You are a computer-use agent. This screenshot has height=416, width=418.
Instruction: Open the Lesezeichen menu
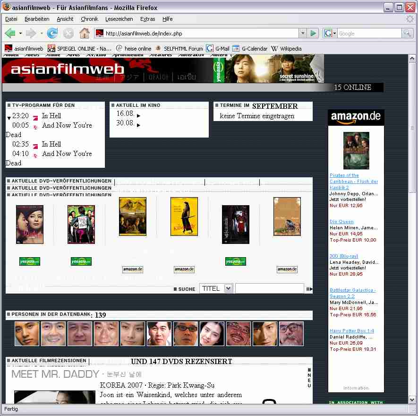(119, 19)
